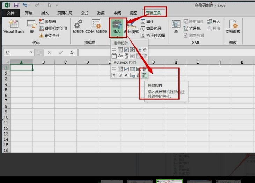Viewport: 255px width, 183px height.
Task: Click the A1 Name Box field
Action: click(17, 53)
